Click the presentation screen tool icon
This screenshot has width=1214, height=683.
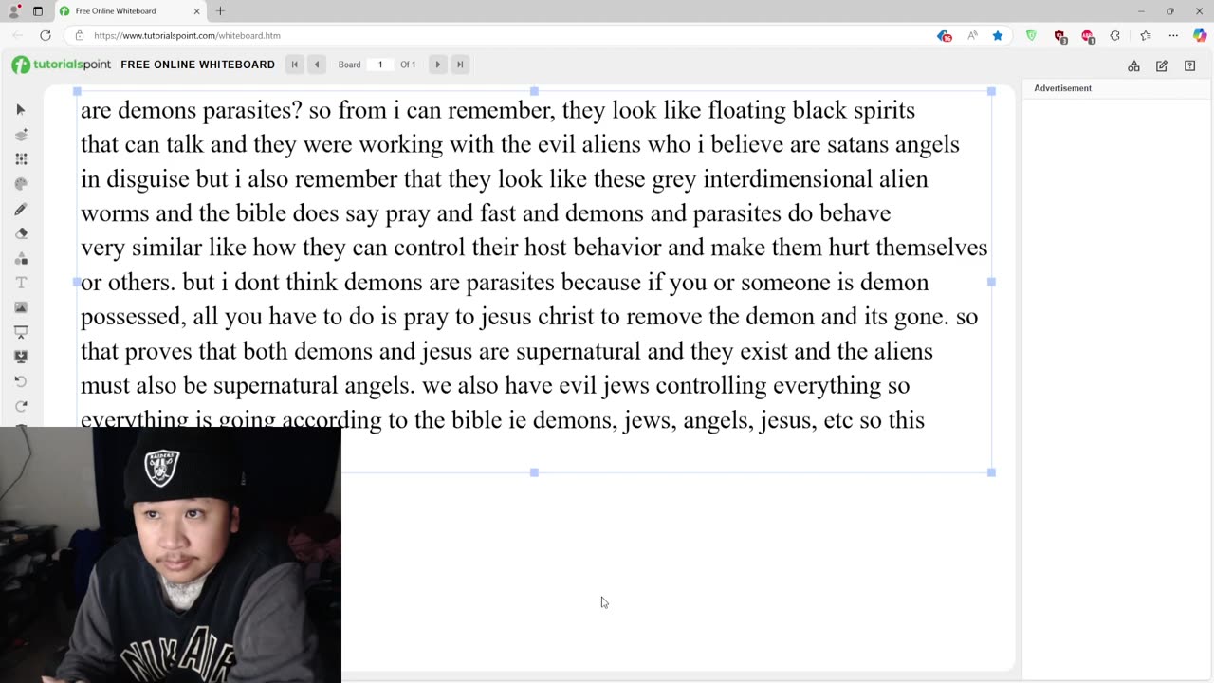click(21, 332)
